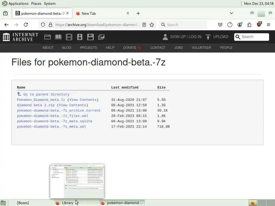Click the parent directory up-arrow icon
This screenshot has height=206, width=275.
(x=19, y=94)
